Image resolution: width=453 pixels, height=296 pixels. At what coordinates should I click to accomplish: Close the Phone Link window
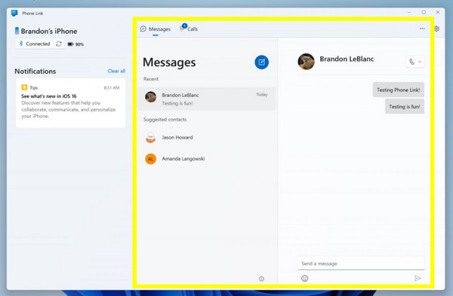tap(438, 12)
